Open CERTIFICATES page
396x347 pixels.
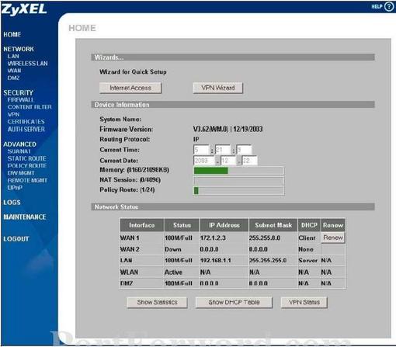point(26,121)
